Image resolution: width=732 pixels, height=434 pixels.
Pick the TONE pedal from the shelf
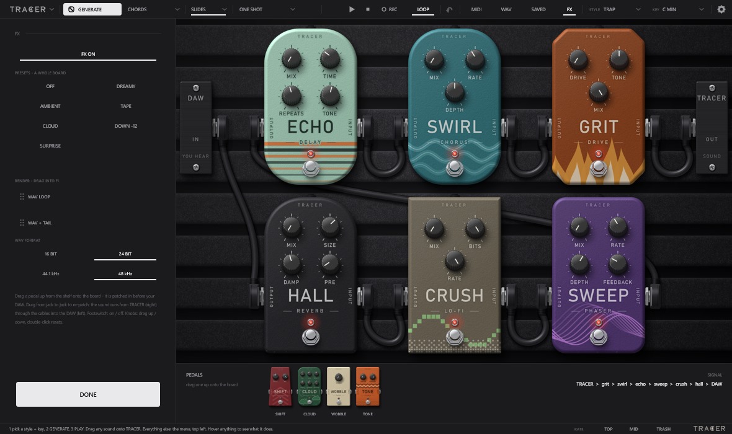point(368,386)
